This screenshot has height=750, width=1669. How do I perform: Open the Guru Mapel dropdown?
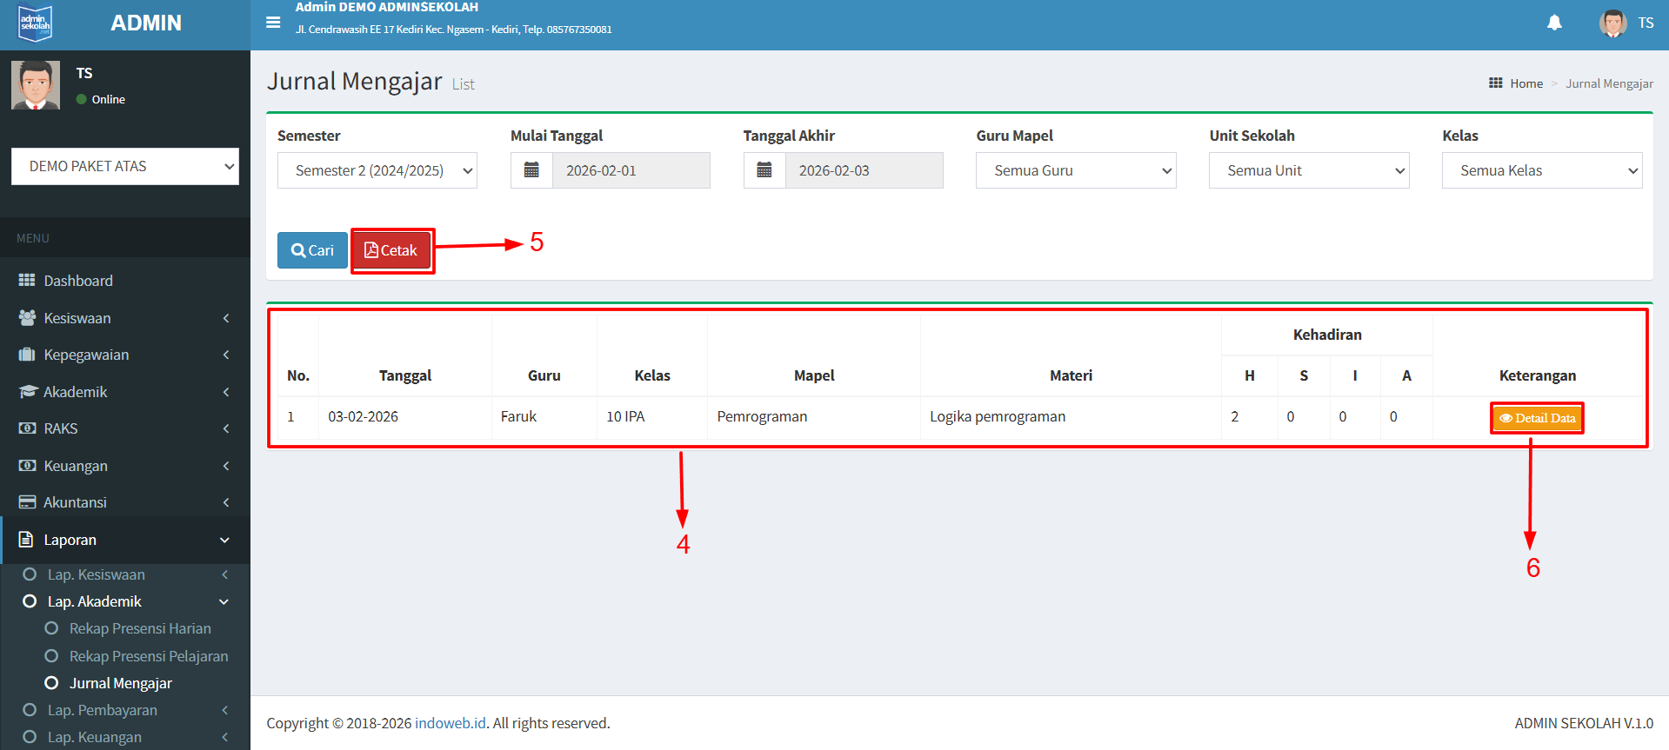pos(1076,170)
